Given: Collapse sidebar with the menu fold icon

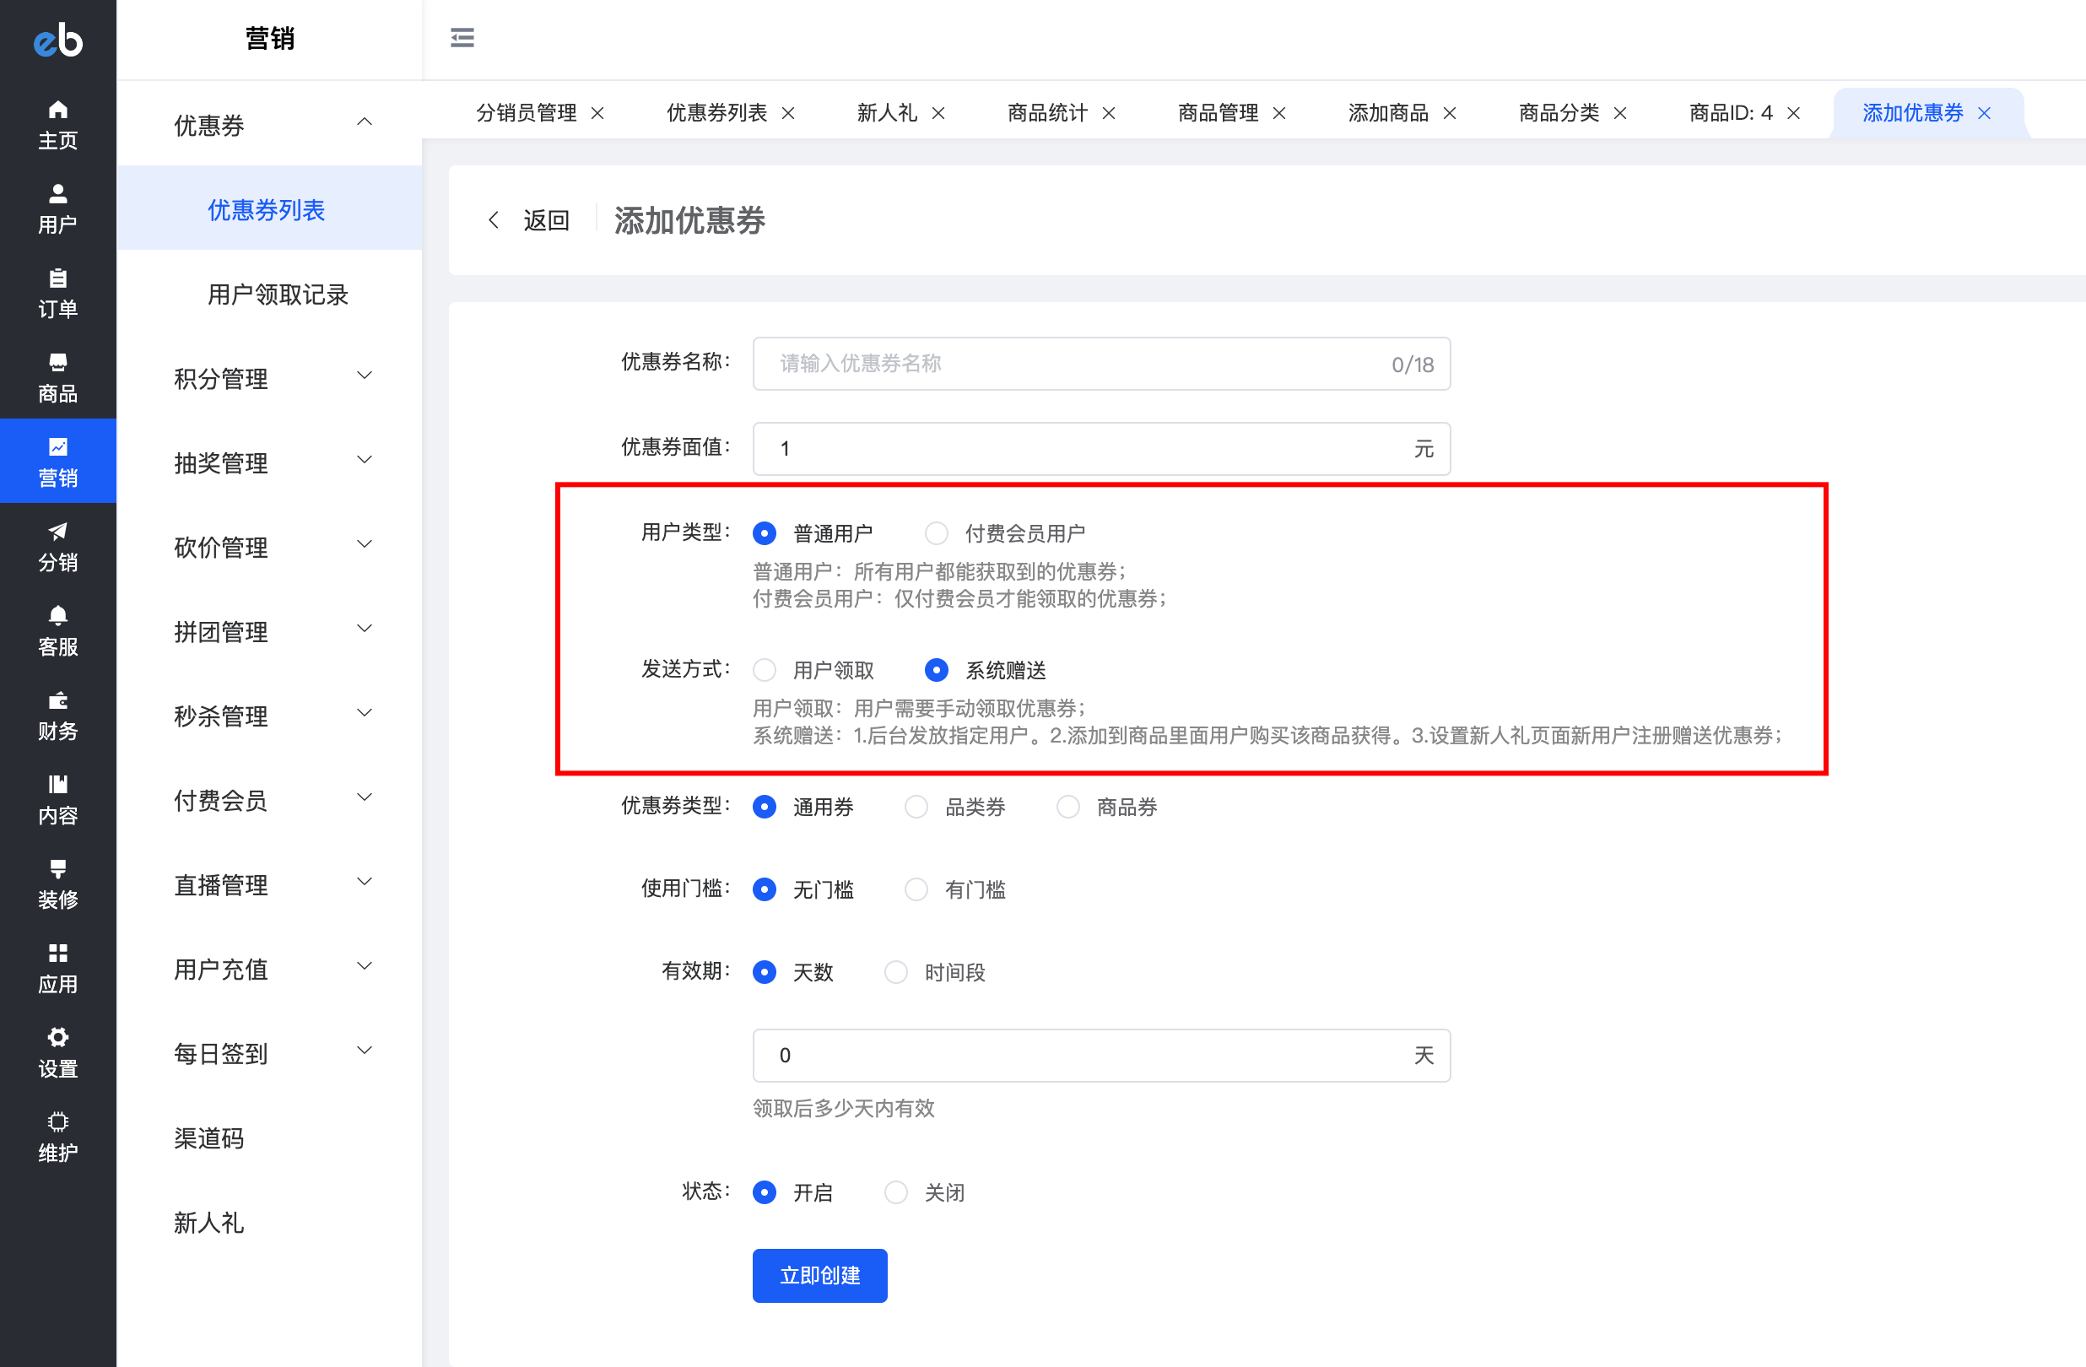Looking at the screenshot, I should click(x=462, y=38).
